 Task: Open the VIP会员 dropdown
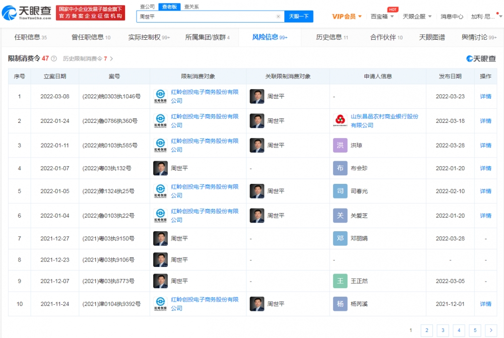coord(347,17)
